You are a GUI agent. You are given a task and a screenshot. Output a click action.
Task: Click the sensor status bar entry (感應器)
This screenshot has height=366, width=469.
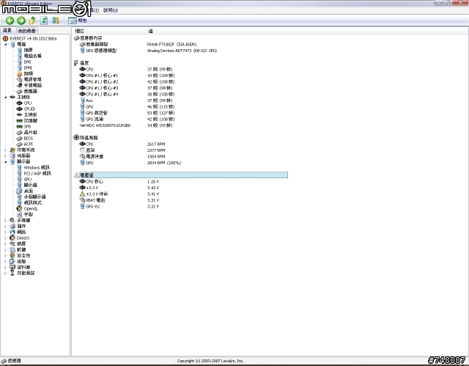(12, 361)
